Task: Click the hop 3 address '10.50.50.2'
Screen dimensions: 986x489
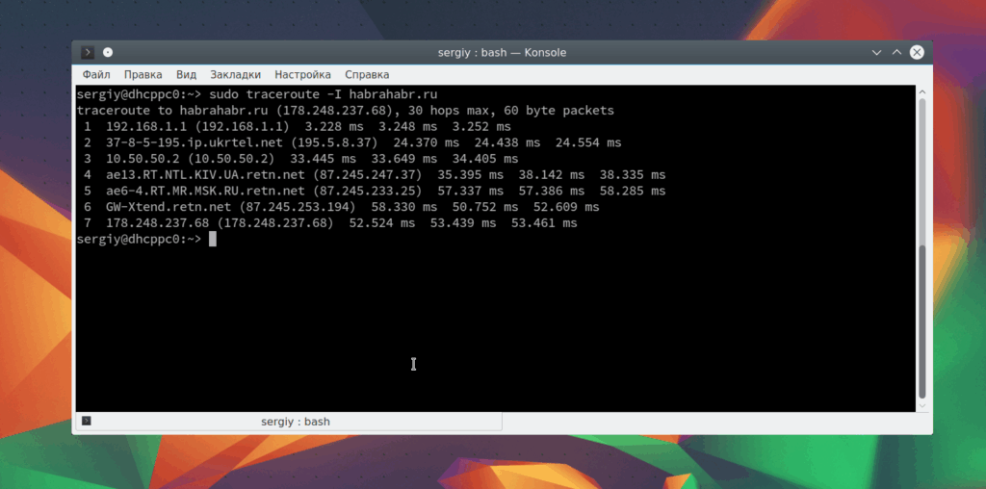Action: pyautogui.click(x=143, y=159)
